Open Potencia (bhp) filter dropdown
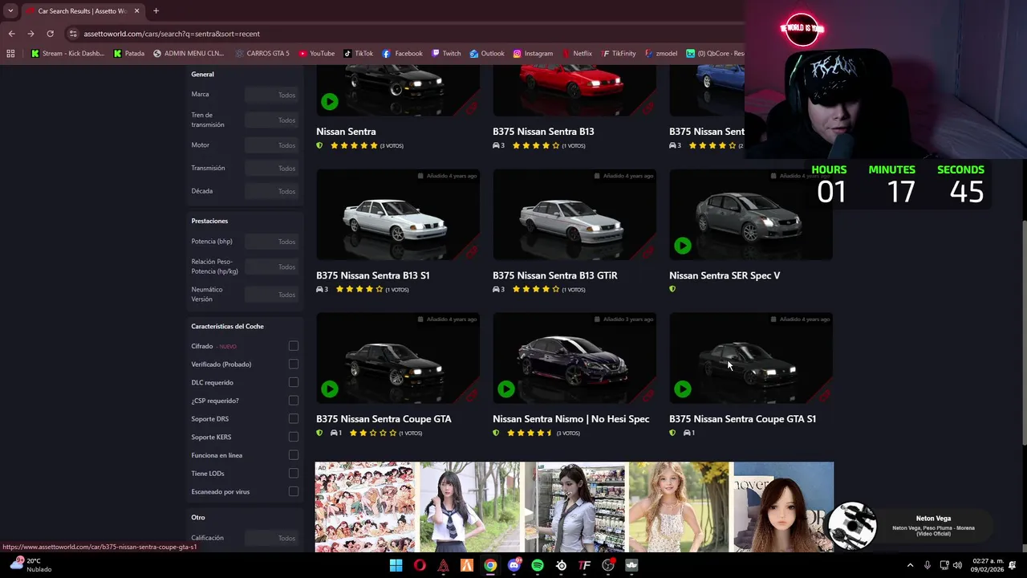The width and height of the screenshot is (1027, 578). [x=271, y=242]
